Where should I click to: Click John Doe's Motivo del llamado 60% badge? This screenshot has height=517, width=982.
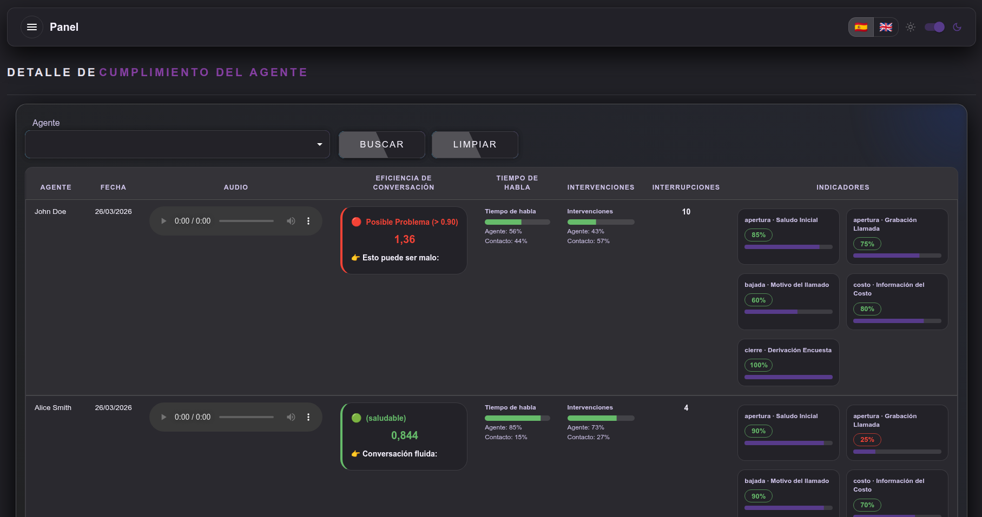759,300
